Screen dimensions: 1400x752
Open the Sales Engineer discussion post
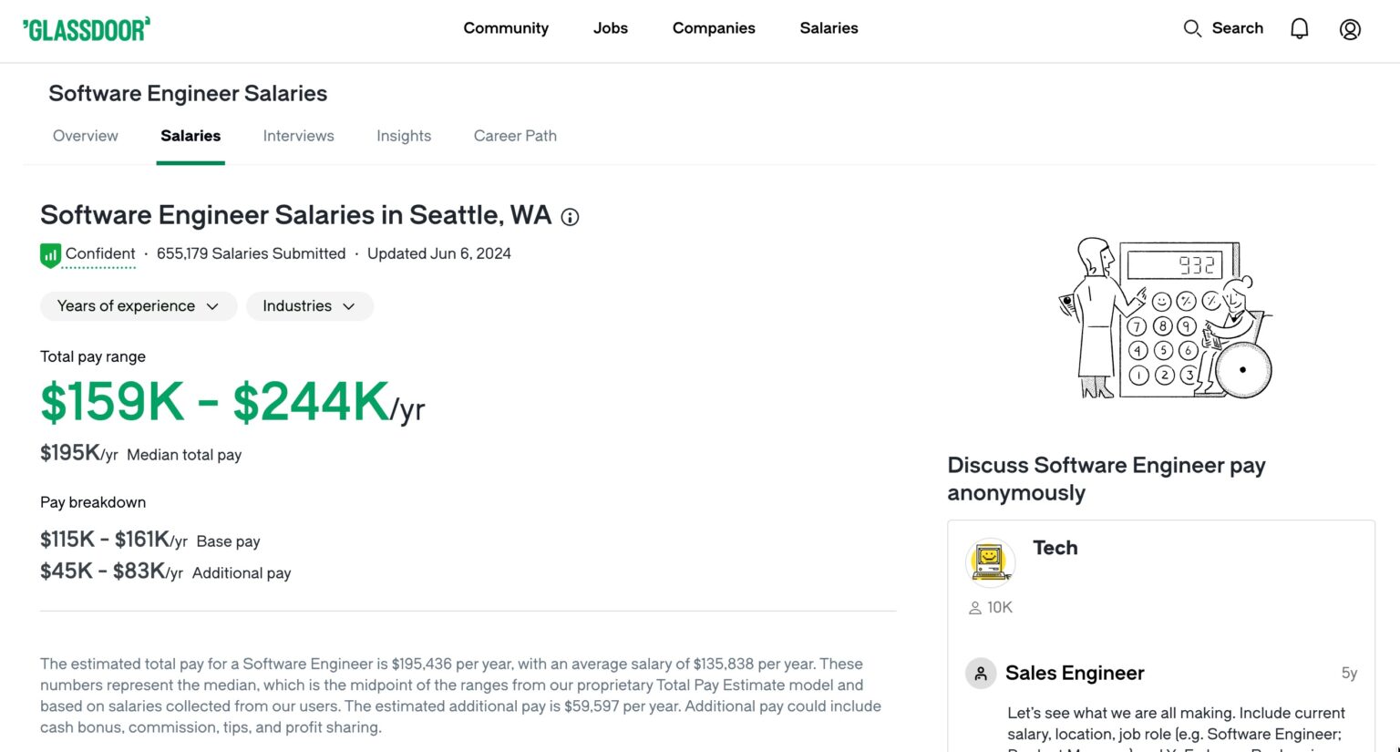[1074, 673]
